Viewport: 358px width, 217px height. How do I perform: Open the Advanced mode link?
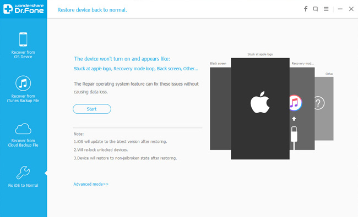91,184
